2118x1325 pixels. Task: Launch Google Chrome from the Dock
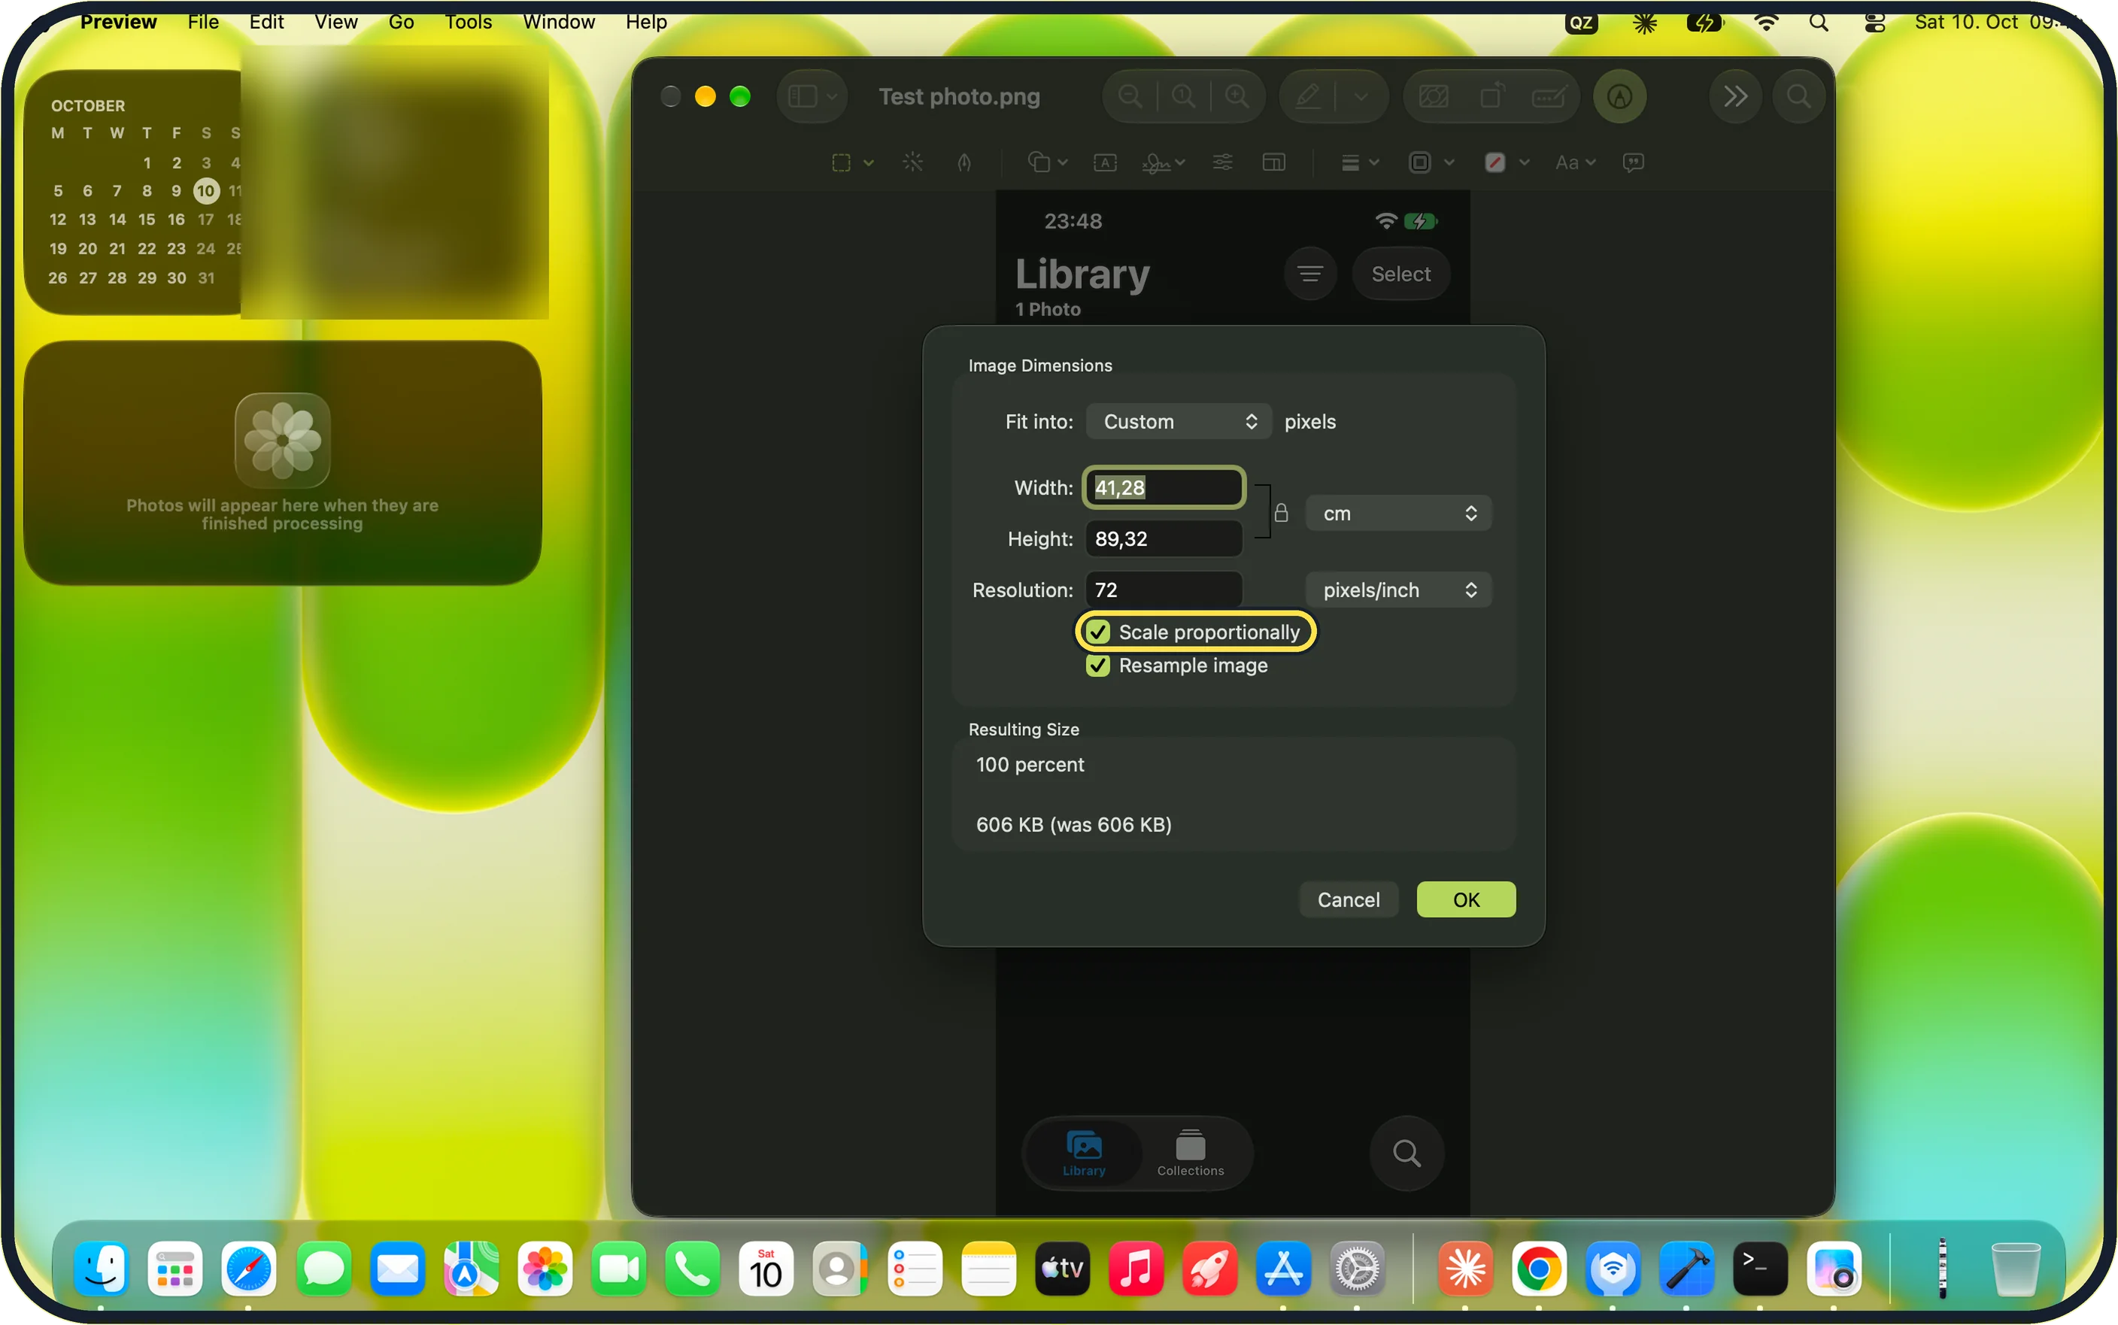tap(1539, 1268)
